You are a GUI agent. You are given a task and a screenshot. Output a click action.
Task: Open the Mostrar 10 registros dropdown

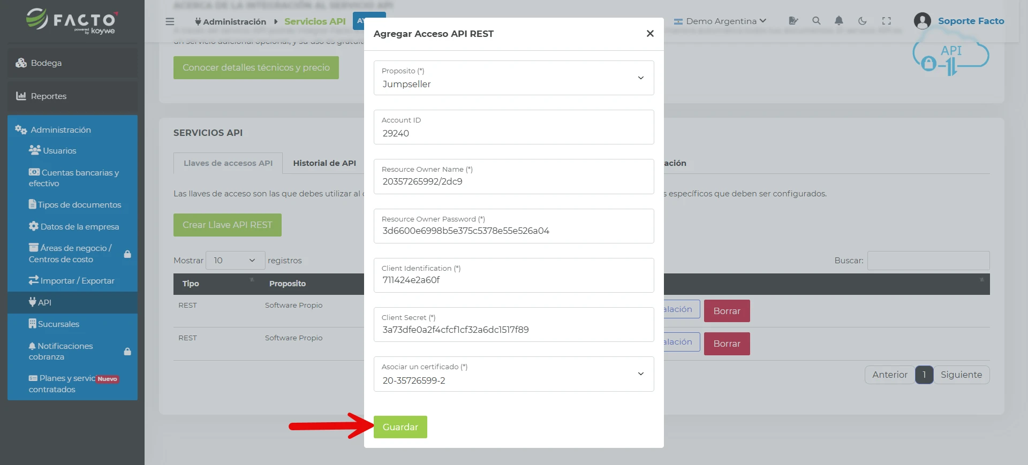point(236,261)
